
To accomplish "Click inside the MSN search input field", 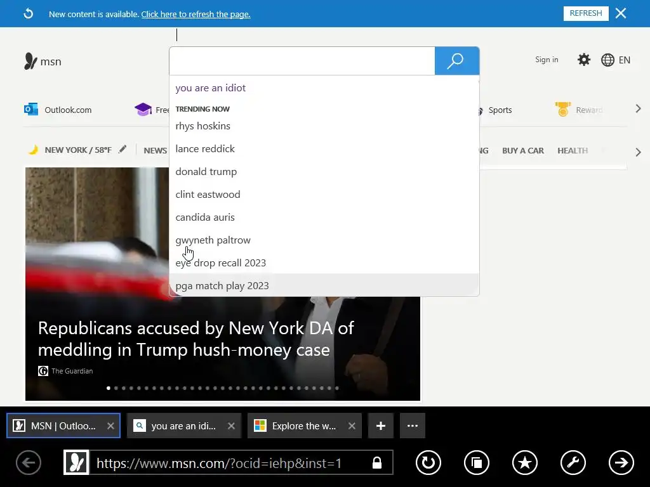I will click(x=302, y=61).
